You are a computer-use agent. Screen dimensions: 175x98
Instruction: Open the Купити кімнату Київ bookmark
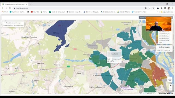[17, 12]
